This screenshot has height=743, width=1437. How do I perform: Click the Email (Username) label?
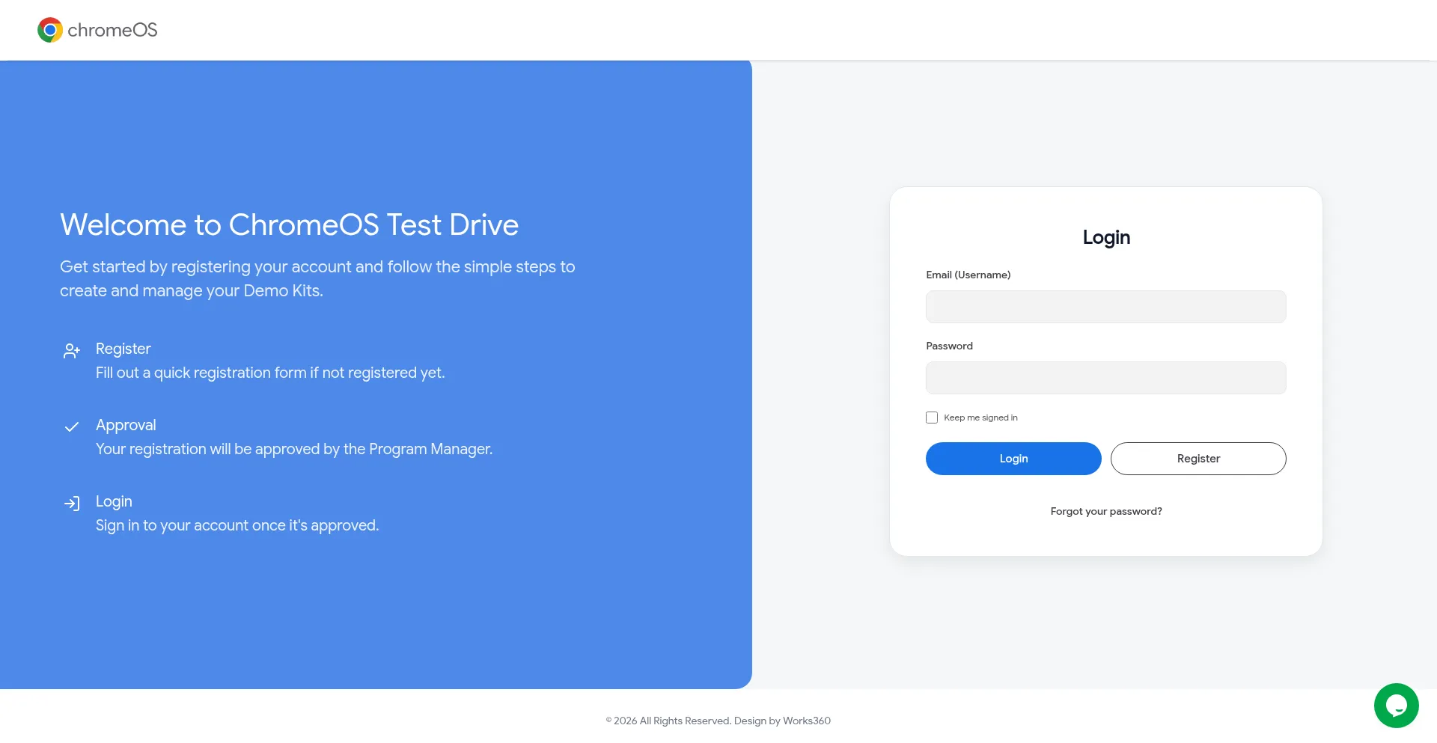(x=968, y=275)
